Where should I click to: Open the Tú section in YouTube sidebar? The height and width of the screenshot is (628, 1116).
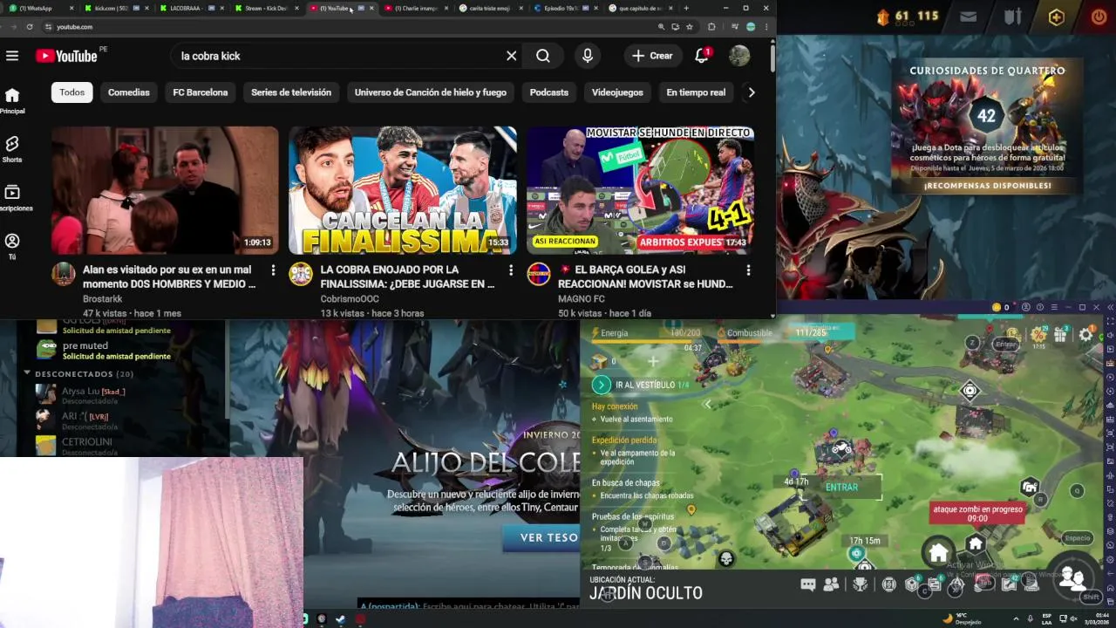point(12,247)
